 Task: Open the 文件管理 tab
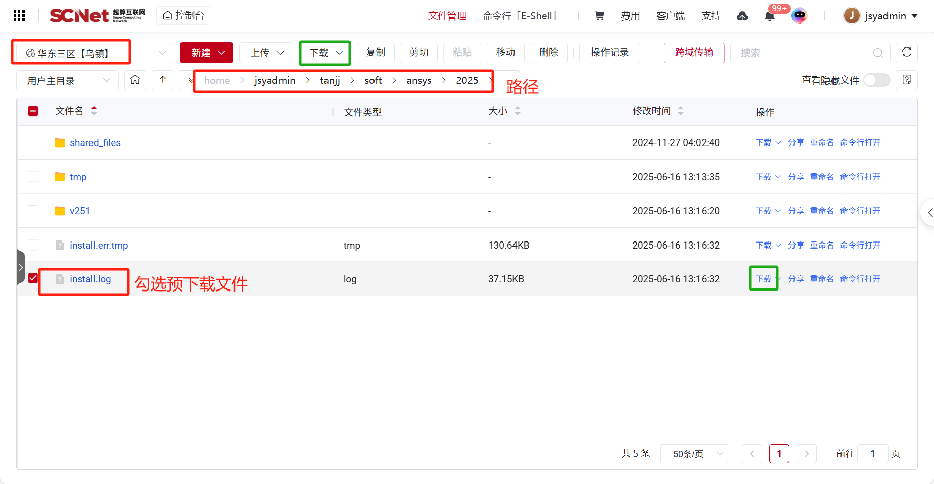coord(447,16)
